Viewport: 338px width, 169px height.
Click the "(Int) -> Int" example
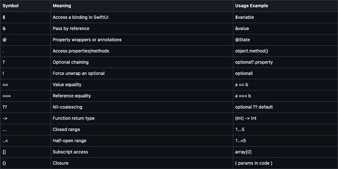[x=246, y=118]
